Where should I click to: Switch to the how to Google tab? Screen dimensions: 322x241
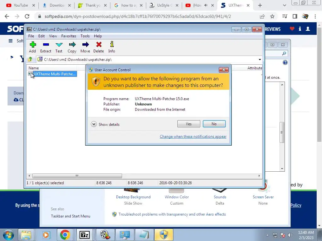click(128, 5)
